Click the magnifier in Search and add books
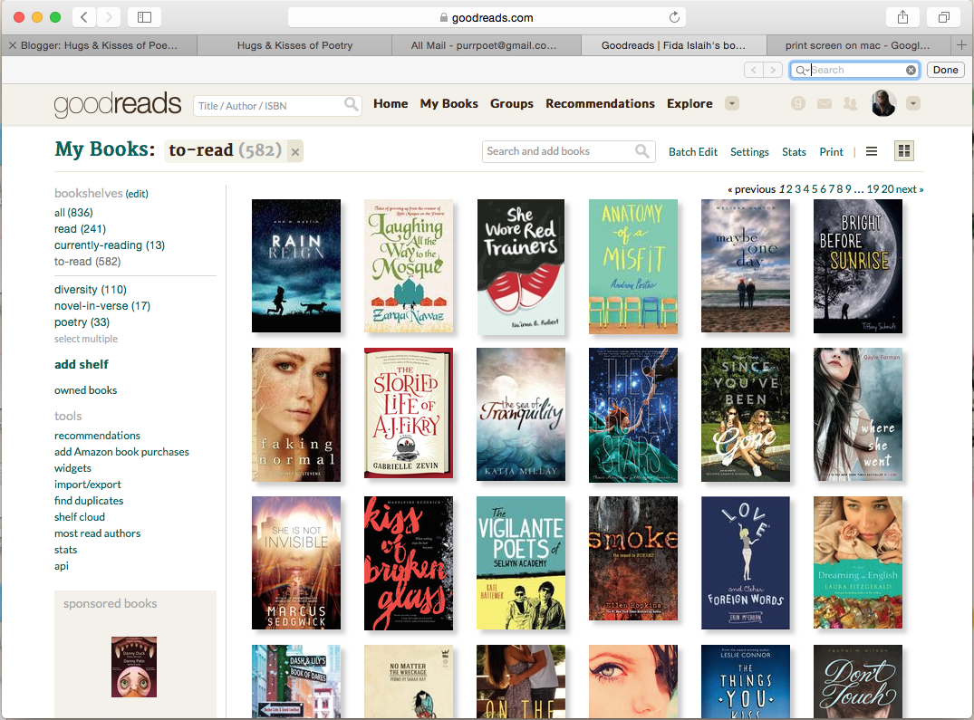This screenshot has height=720, width=974. 642,151
